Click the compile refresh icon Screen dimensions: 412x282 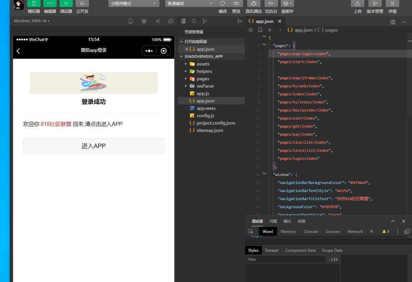pyautogui.click(x=223, y=3)
